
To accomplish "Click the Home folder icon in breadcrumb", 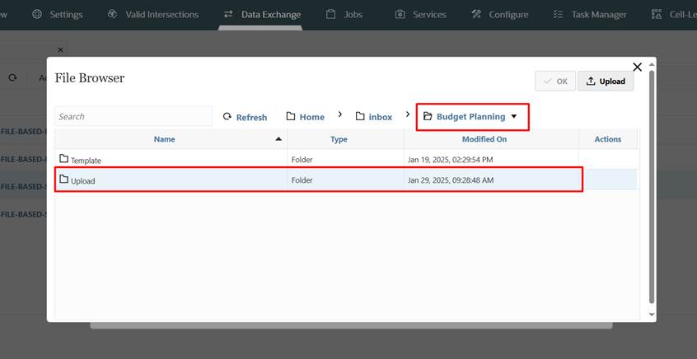I will click(291, 117).
